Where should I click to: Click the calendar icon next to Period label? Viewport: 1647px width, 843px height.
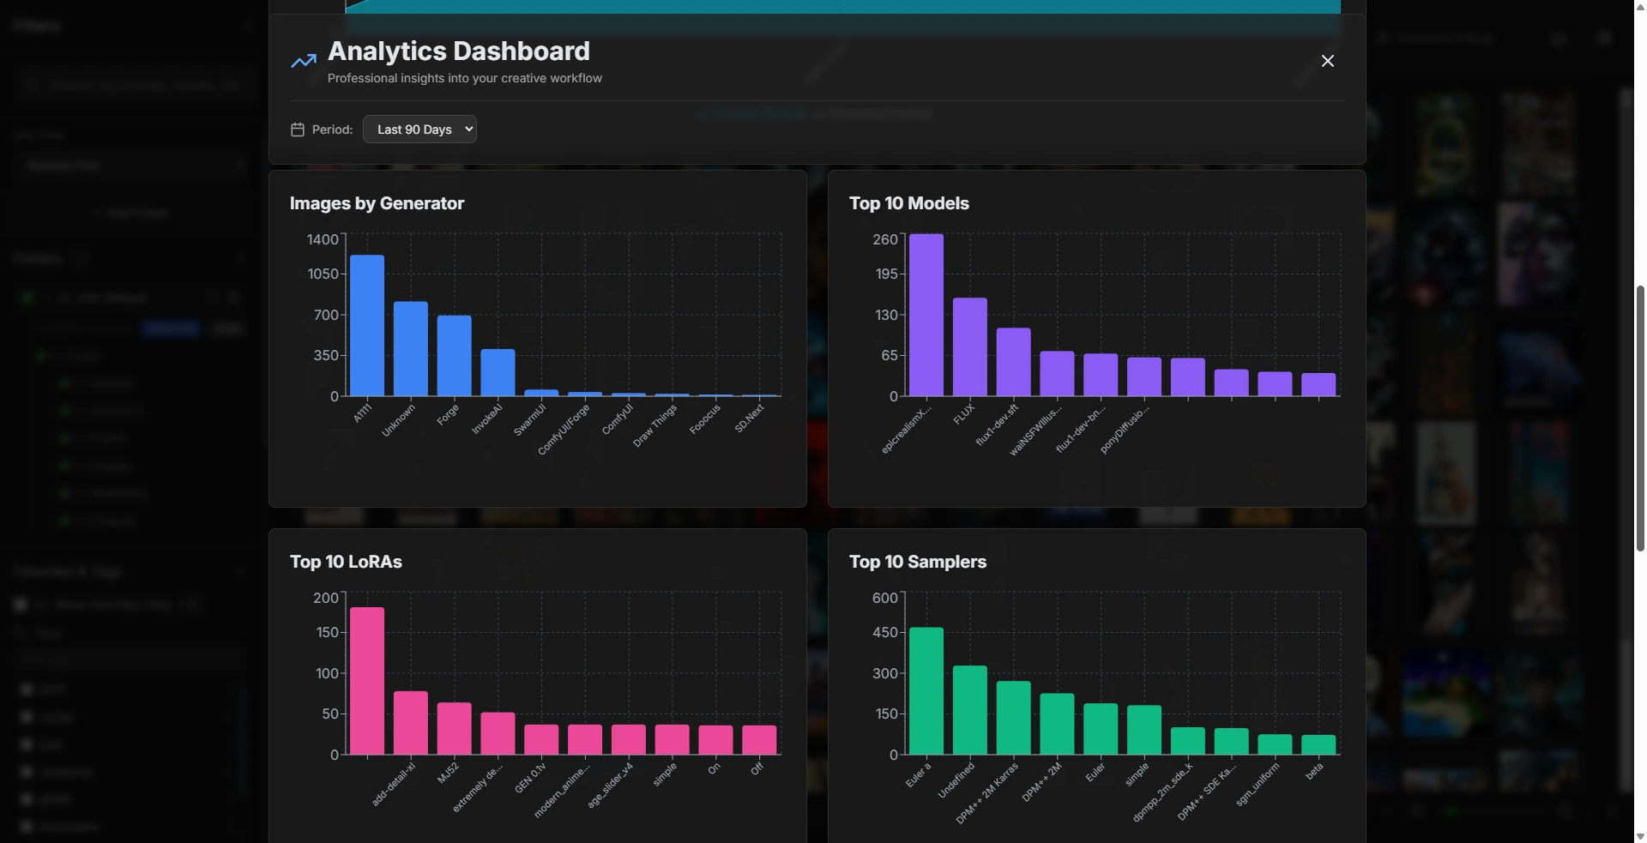tap(296, 129)
